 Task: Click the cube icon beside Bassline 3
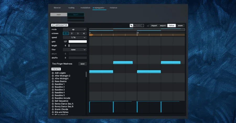(53, 90)
